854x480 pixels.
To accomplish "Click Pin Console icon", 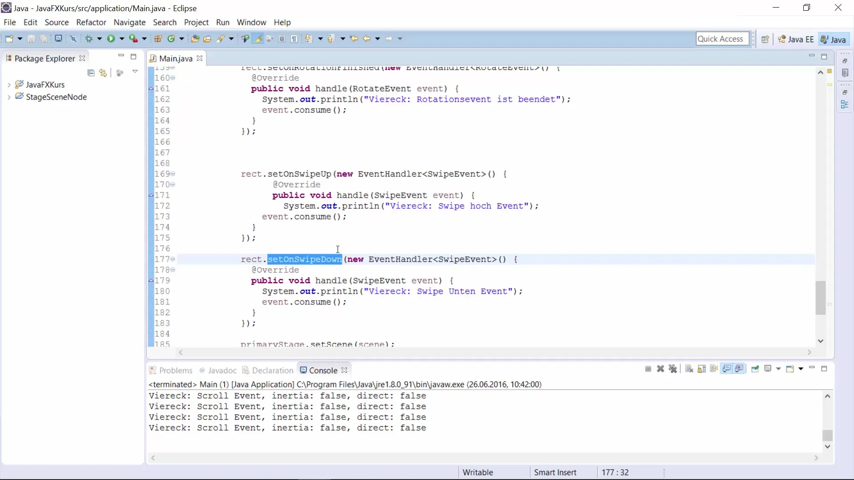I will (755, 369).
